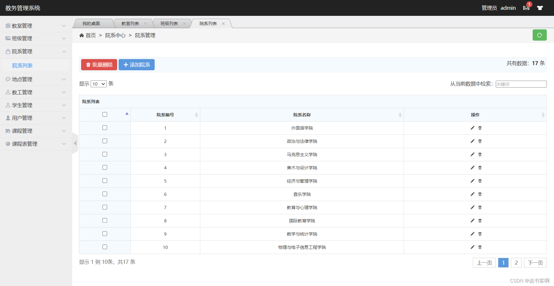The image size is (554, 286).
Task: Check the box for 音乐学院 row
Action: pos(105,194)
